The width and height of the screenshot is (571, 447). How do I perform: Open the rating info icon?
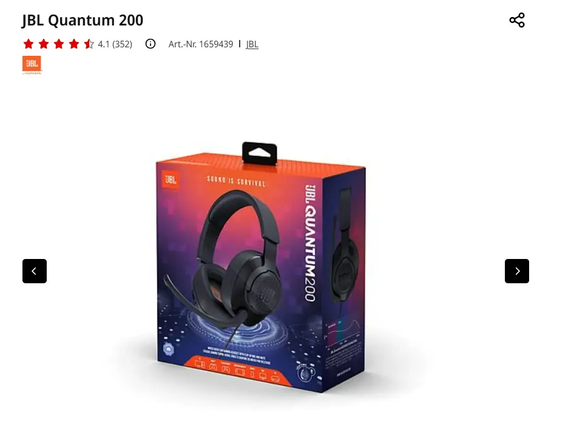(150, 44)
